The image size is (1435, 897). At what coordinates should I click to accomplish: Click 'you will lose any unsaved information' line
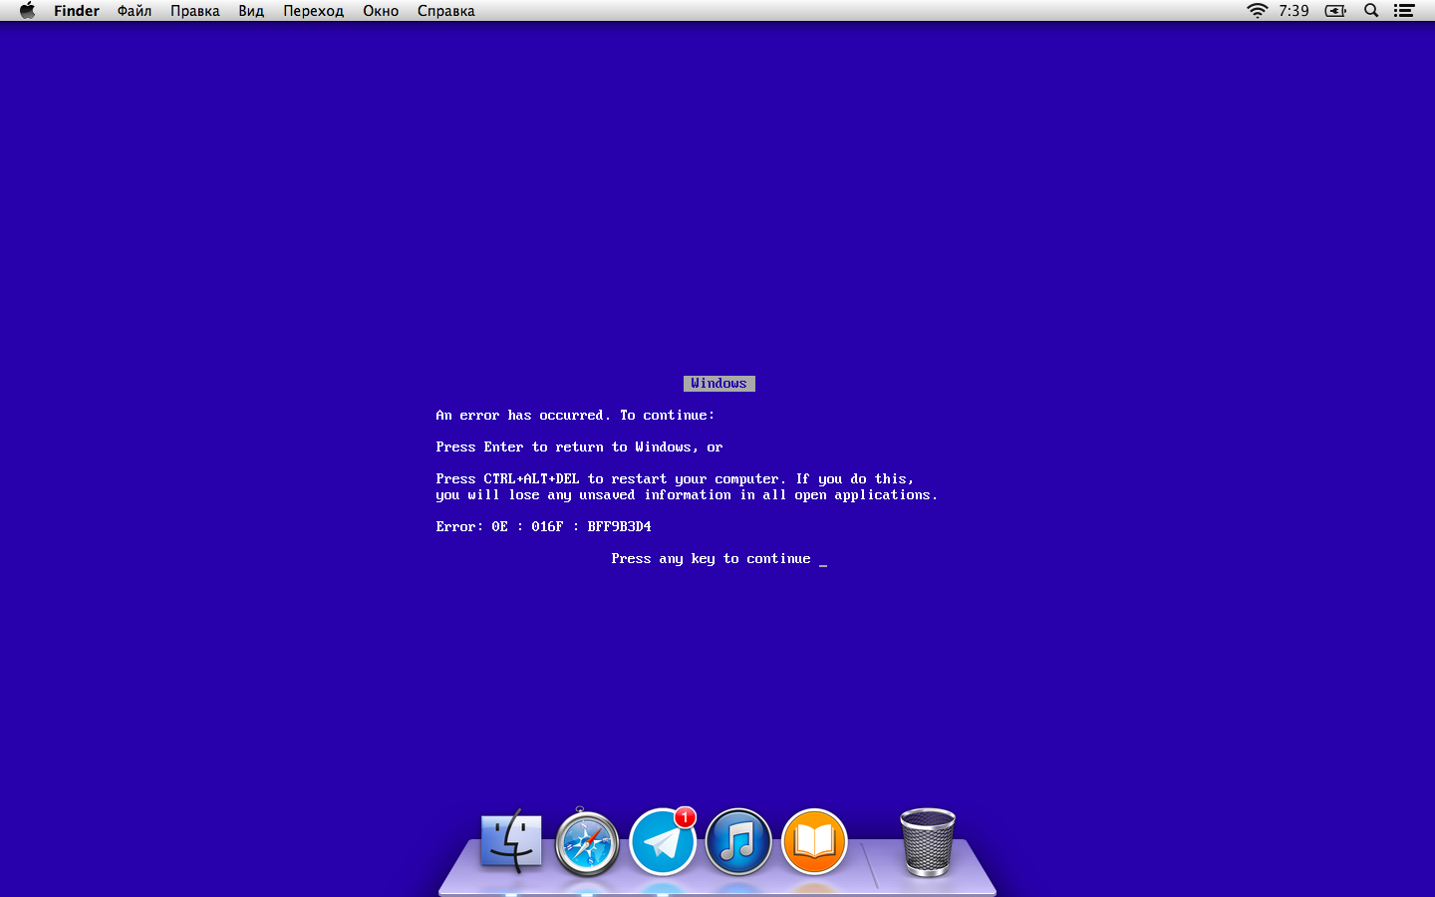[x=687, y=495]
